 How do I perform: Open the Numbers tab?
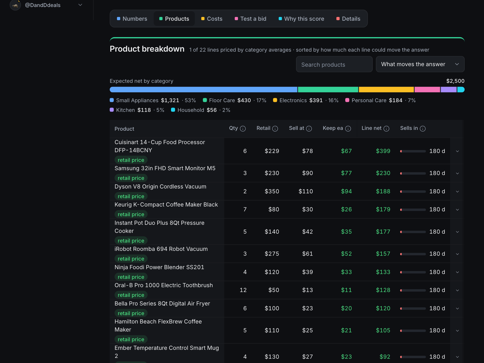tap(132, 19)
